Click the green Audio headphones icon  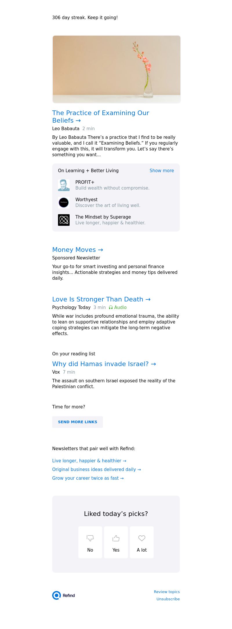[x=111, y=308]
